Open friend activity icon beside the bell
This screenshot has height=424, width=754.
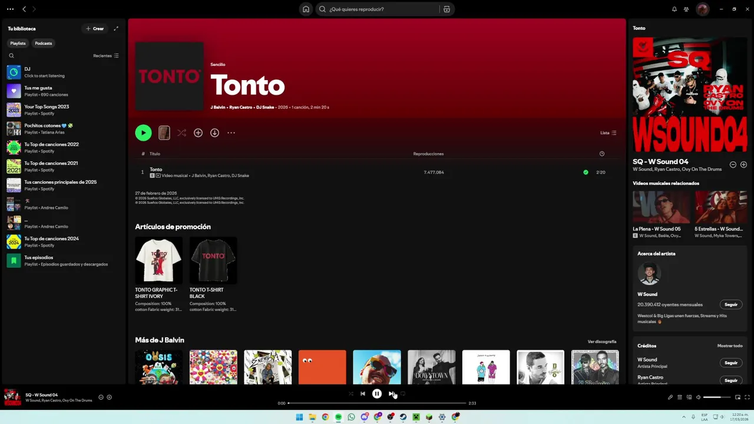[x=686, y=9]
